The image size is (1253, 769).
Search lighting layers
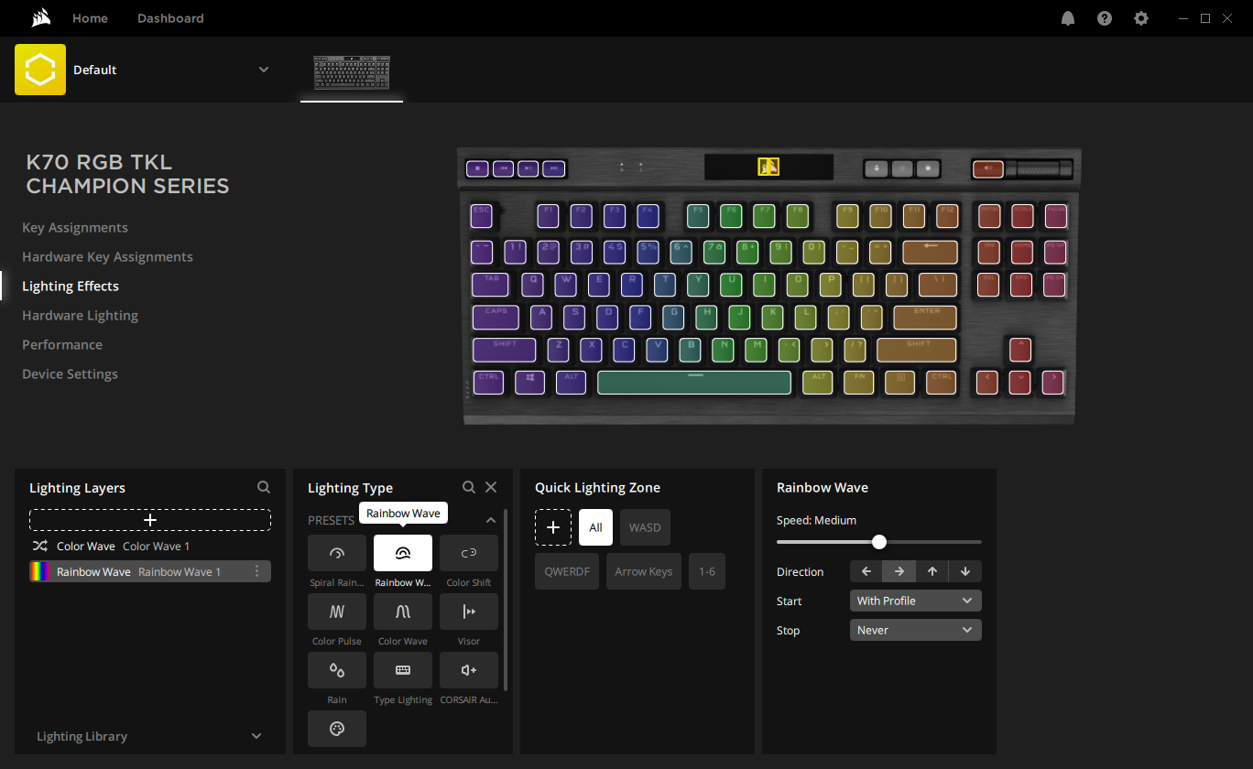point(264,488)
